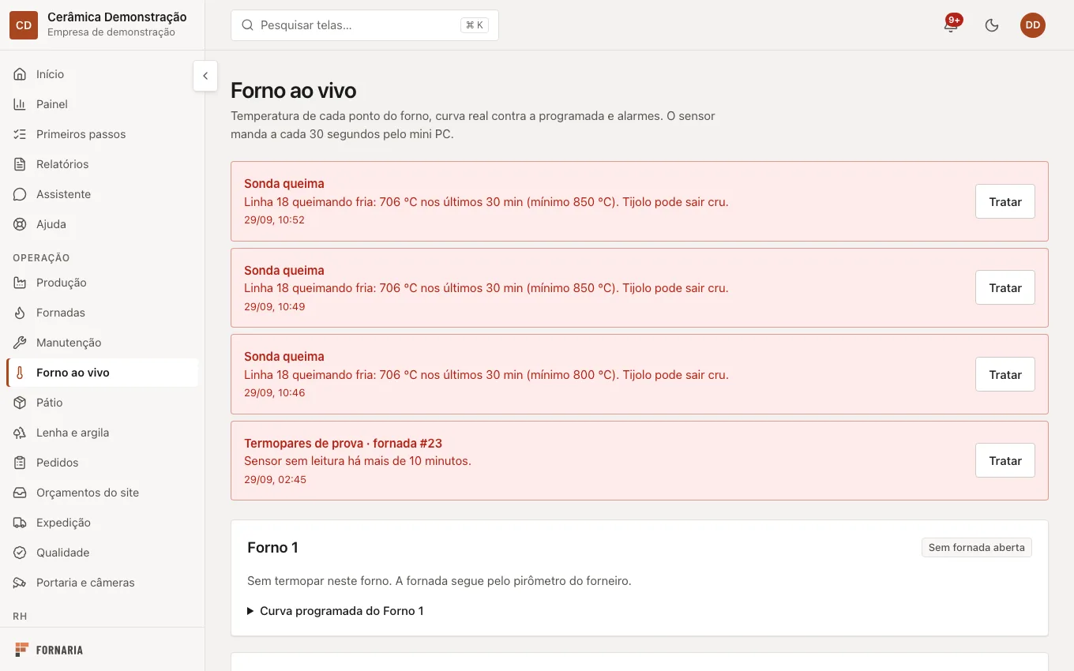Click the Lenha e argila icon
1074x671 pixels.
[21, 433]
